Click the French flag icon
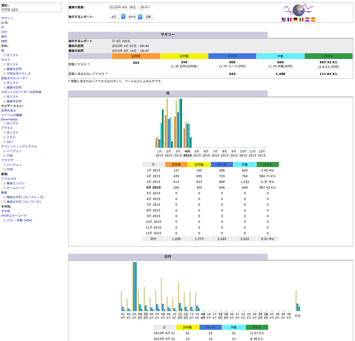Viewport: 355px width, 341px height. pos(289,20)
